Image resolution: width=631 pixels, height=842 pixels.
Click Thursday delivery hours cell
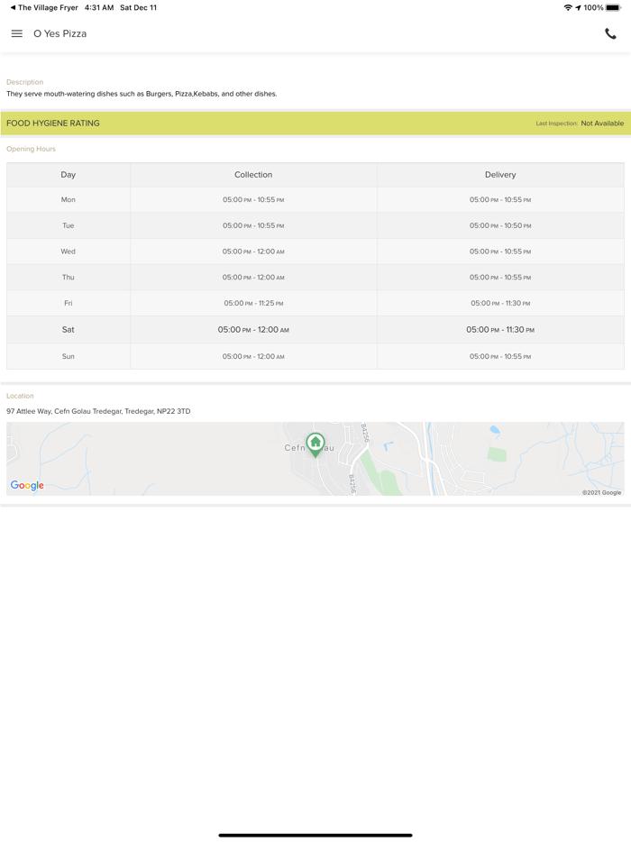click(500, 277)
